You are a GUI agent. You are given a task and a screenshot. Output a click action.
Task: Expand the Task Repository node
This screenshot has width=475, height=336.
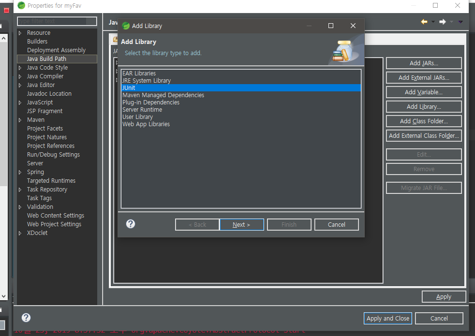20,190
